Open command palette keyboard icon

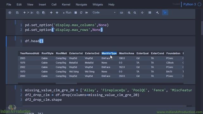click(x=121, y=13)
